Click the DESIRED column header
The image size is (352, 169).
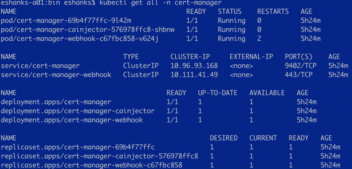click(x=224, y=138)
